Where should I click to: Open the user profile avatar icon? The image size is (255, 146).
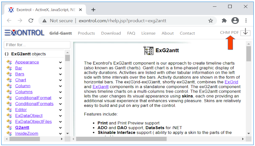(235, 21)
